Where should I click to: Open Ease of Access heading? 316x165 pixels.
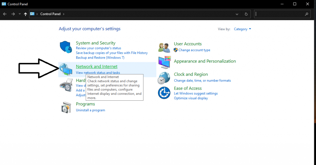tap(188, 88)
